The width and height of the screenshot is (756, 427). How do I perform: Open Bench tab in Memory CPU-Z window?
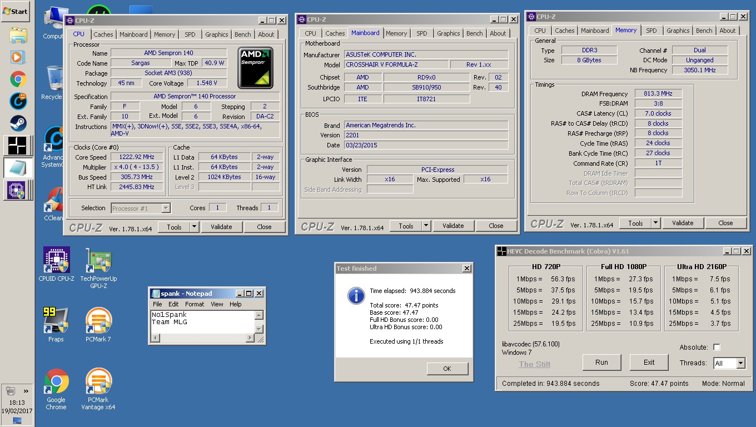pos(704,31)
